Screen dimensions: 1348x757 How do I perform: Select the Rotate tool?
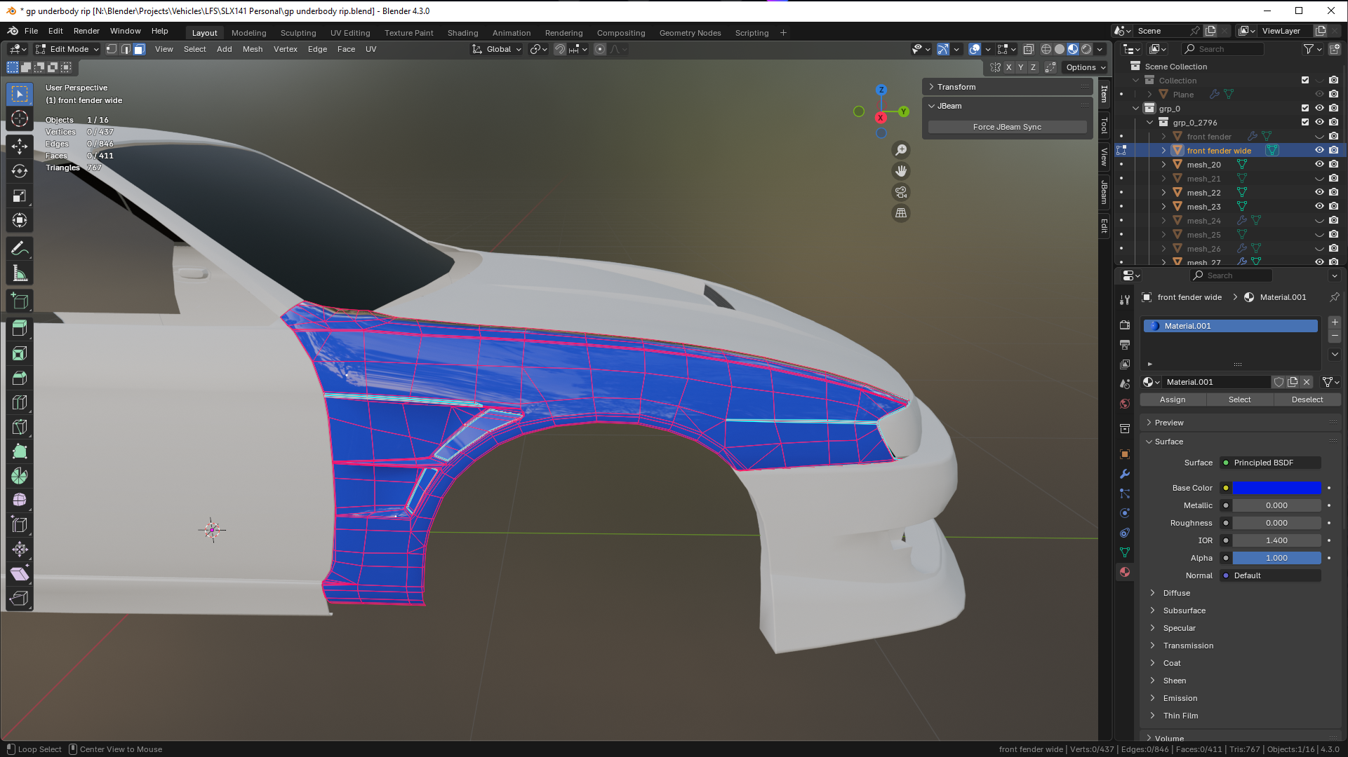pos(20,171)
